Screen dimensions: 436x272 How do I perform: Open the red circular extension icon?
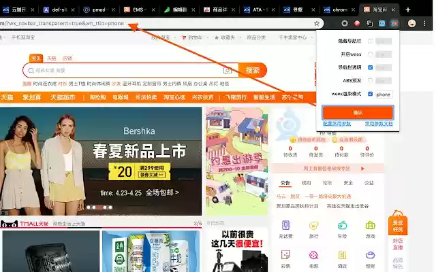(357, 24)
